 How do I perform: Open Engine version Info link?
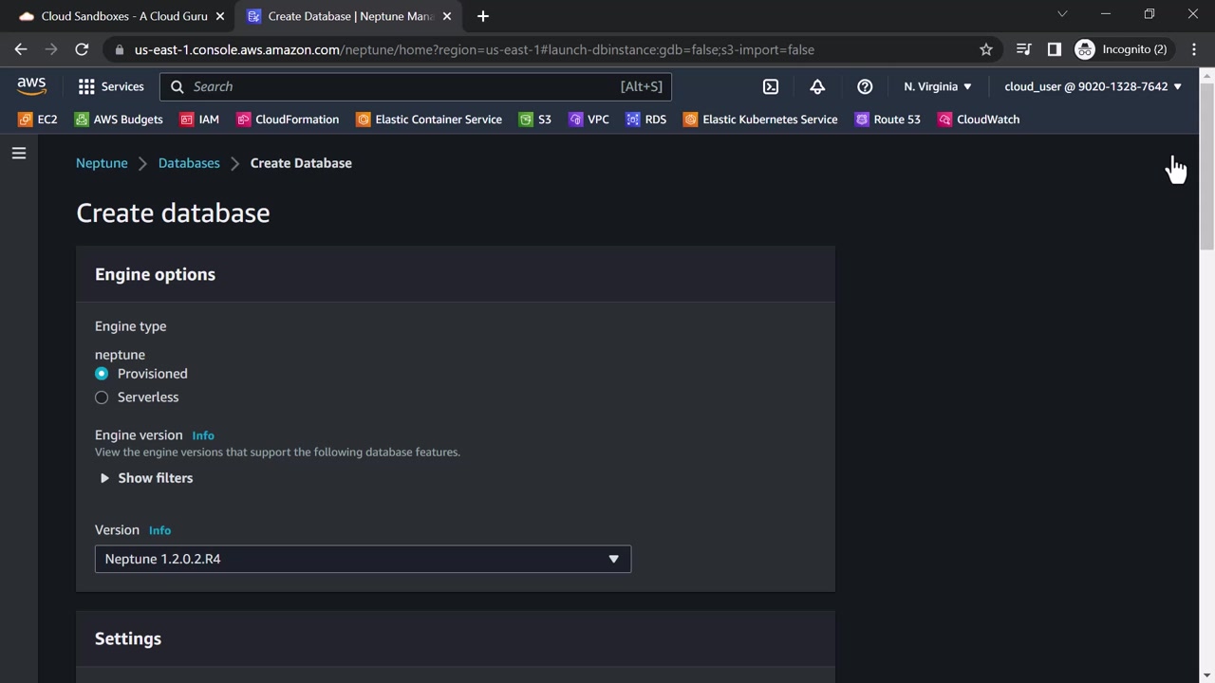[203, 435]
